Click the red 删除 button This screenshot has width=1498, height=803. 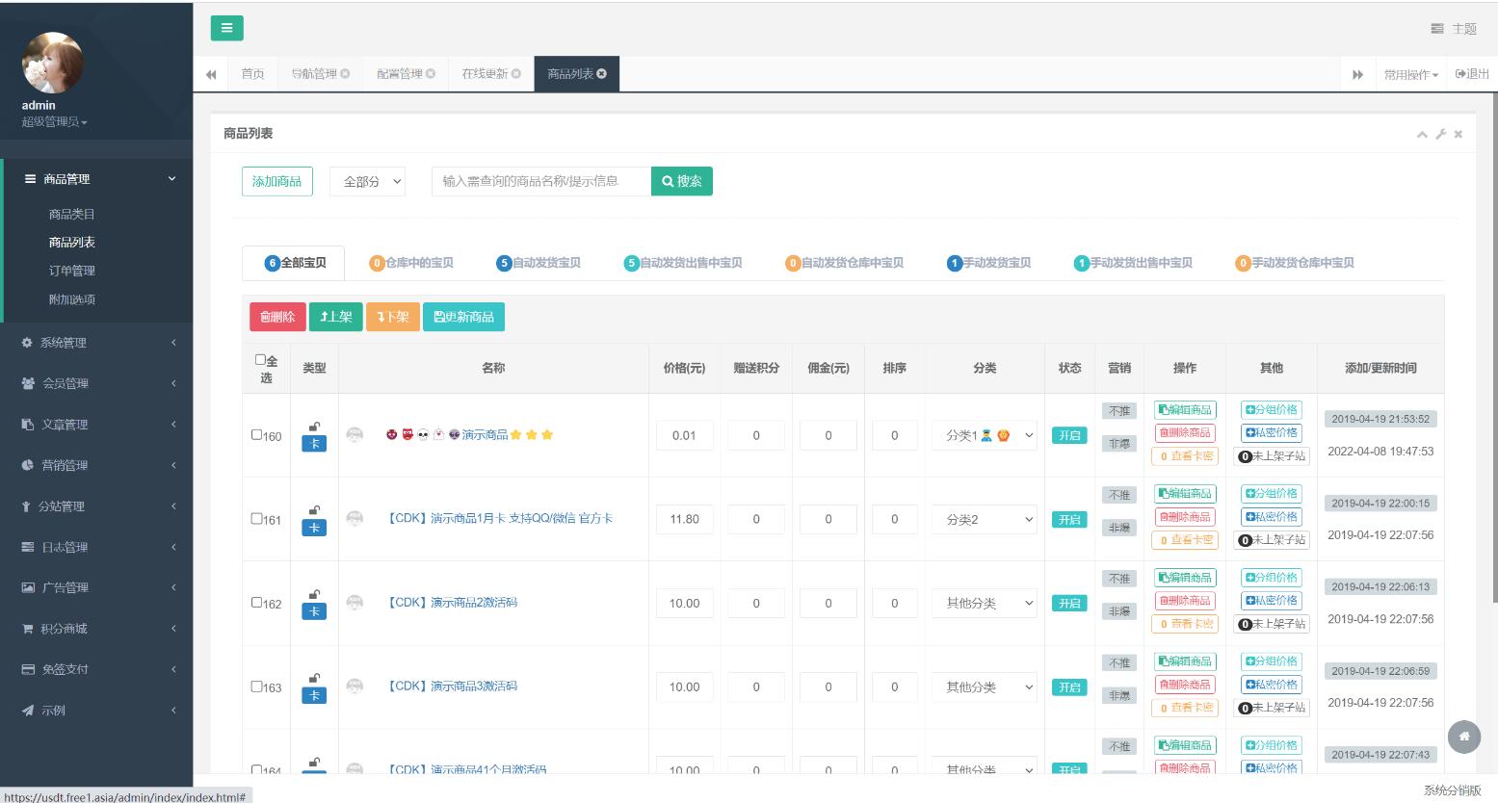pyautogui.click(x=277, y=317)
